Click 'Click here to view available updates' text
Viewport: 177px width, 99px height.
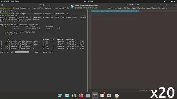click(x=86, y=8)
